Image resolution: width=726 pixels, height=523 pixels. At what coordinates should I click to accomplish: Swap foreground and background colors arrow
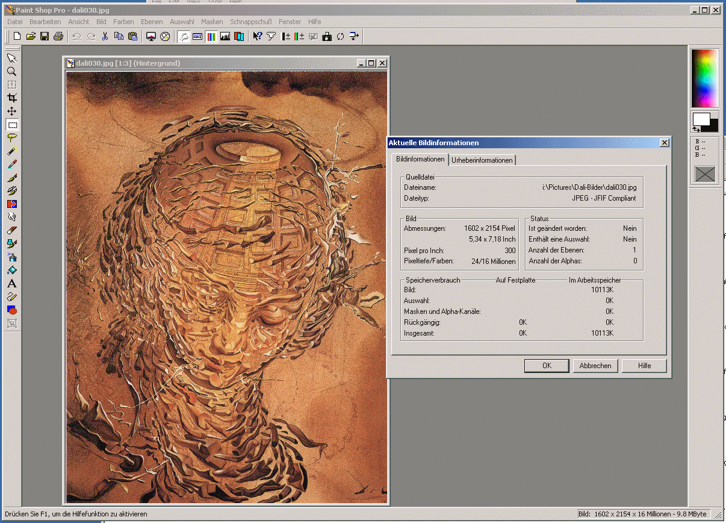coord(697,129)
